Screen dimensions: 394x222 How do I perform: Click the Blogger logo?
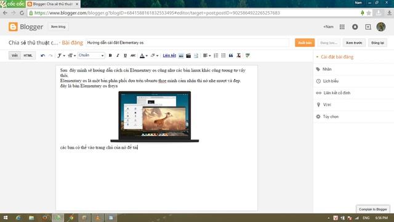(26, 27)
